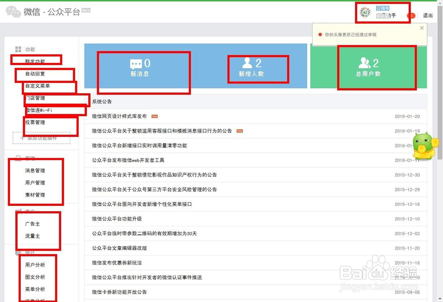
Task: Open 公众平台文章编辑器改版 announcement
Action: (119, 248)
